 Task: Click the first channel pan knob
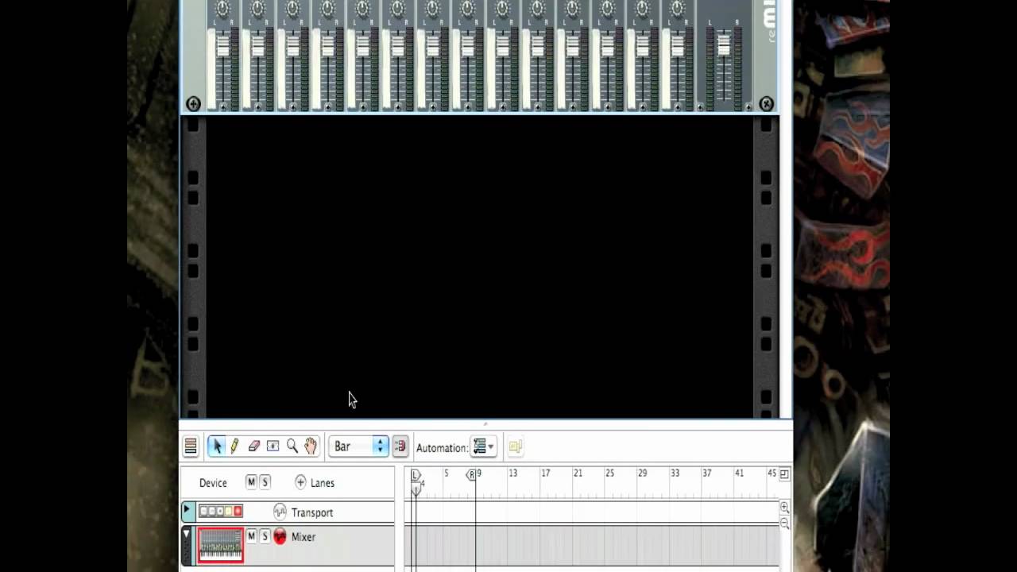222,8
